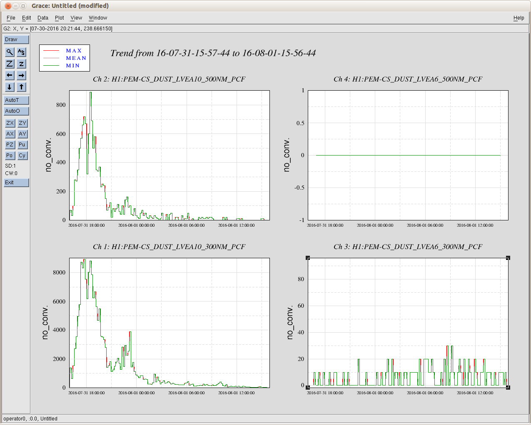Click the Cy button

point(22,156)
